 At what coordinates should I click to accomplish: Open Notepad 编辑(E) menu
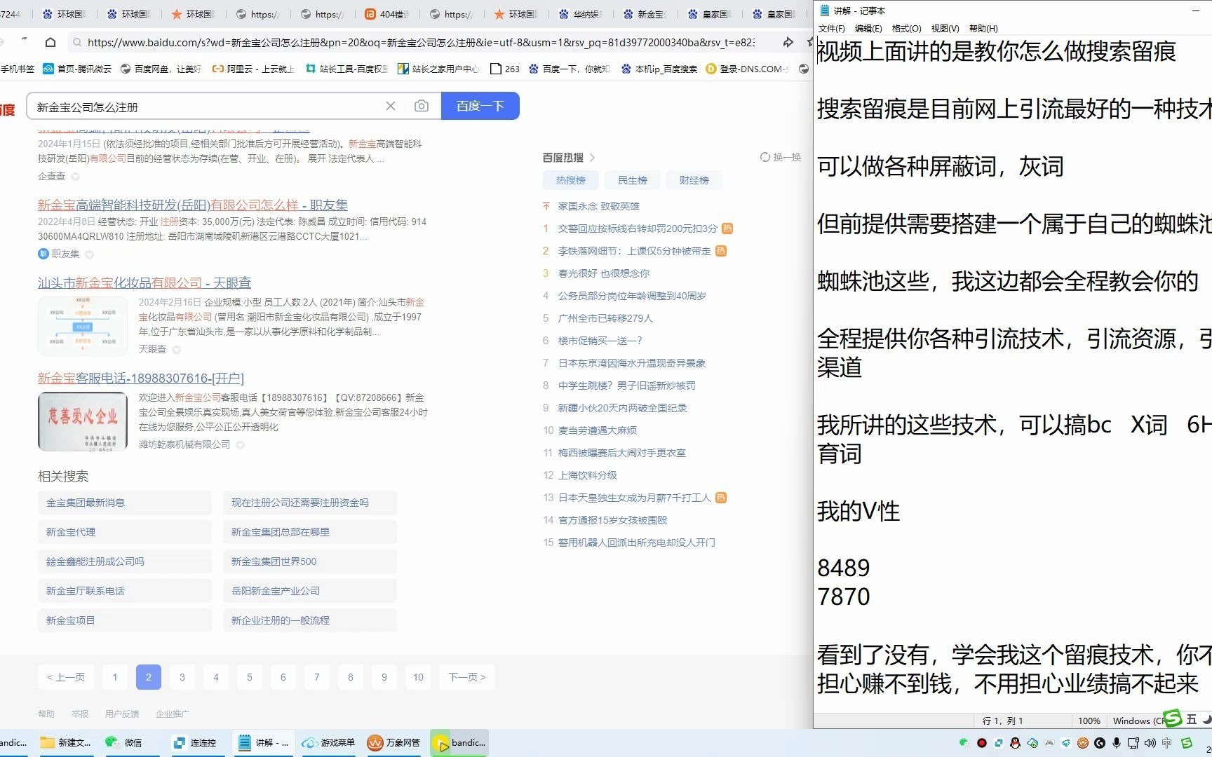click(x=868, y=28)
